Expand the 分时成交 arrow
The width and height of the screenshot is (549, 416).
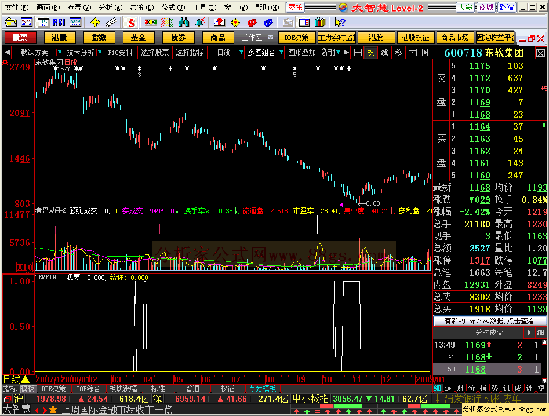tap(529, 333)
